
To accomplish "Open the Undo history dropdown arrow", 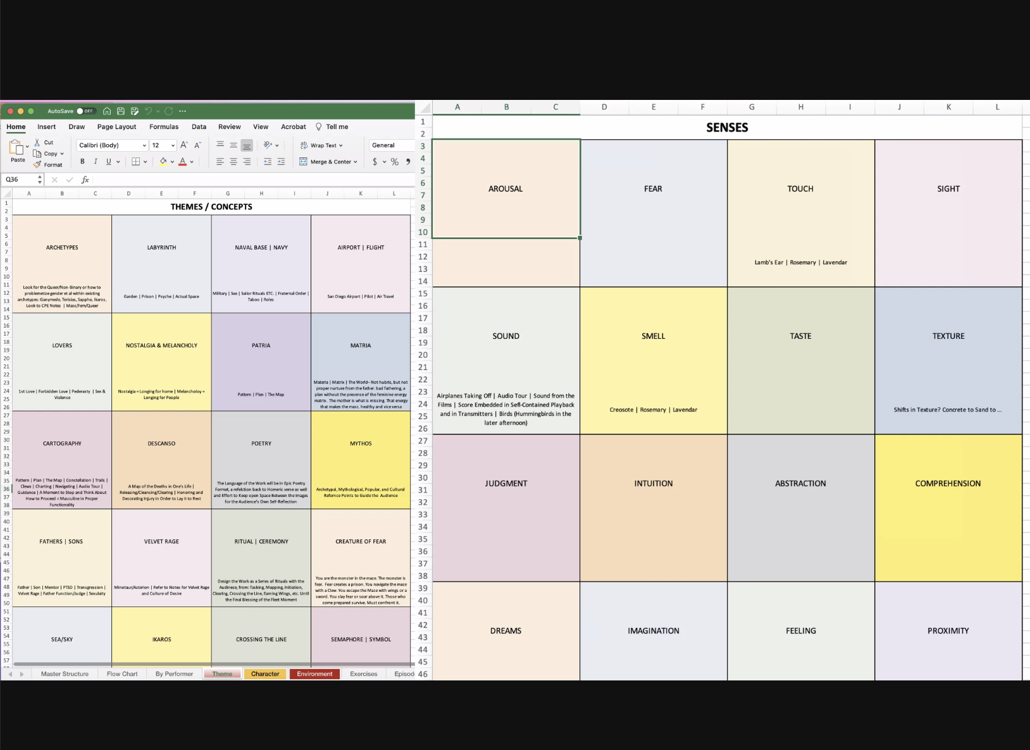I will [x=158, y=111].
